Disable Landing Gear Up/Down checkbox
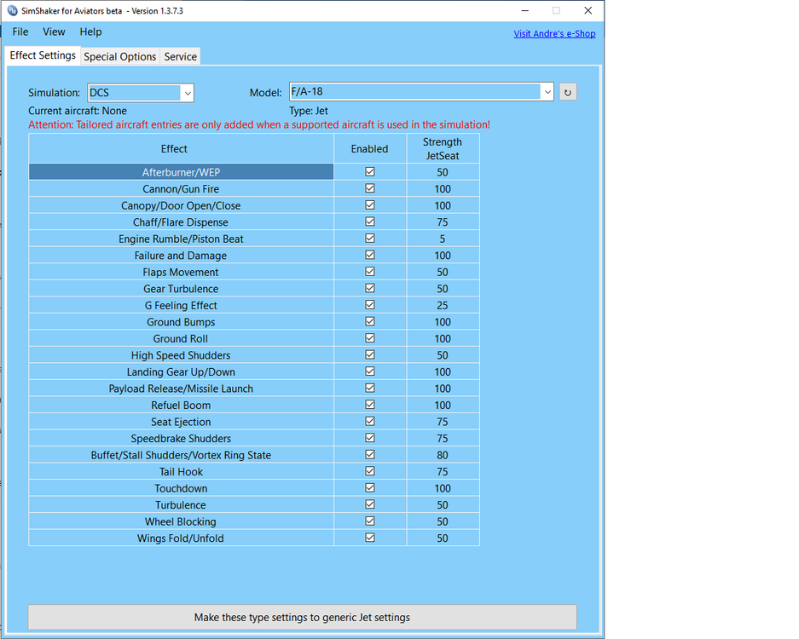Viewport: 799px width, 639px height. 370,371
